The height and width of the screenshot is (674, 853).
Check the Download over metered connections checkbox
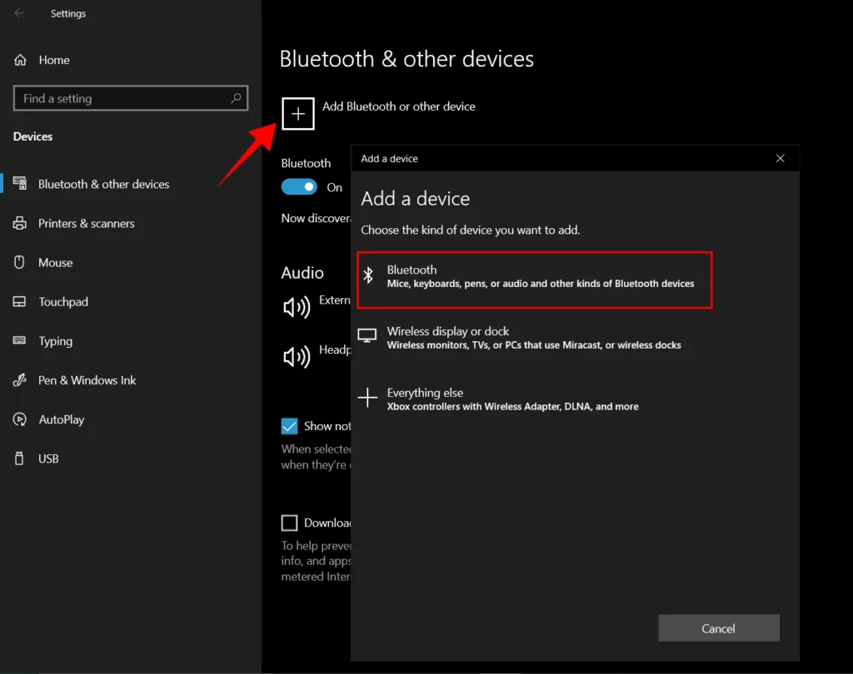pyautogui.click(x=289, y=523)
